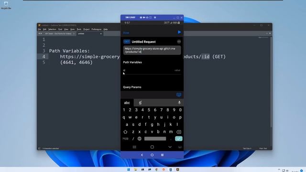Tap the globe language key

(x=139, y=139)
